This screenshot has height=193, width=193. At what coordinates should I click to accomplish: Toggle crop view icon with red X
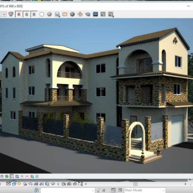[x=36, y=184]
